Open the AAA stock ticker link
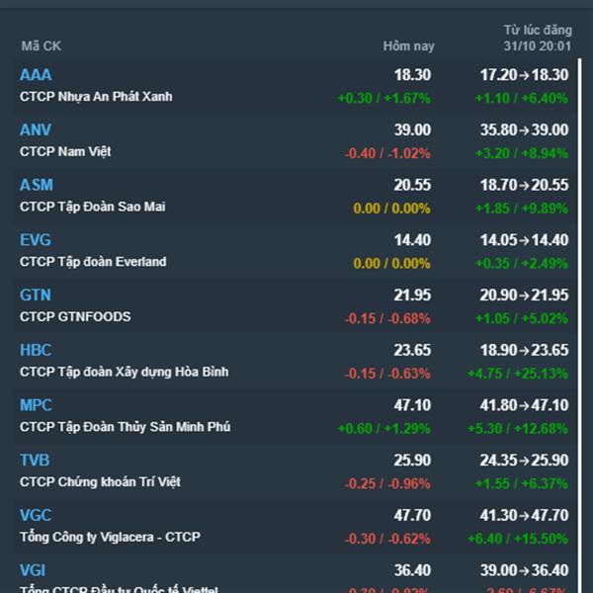 36,75
